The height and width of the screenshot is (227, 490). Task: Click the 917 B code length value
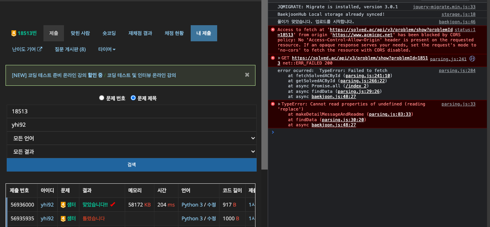pos(229,205)
